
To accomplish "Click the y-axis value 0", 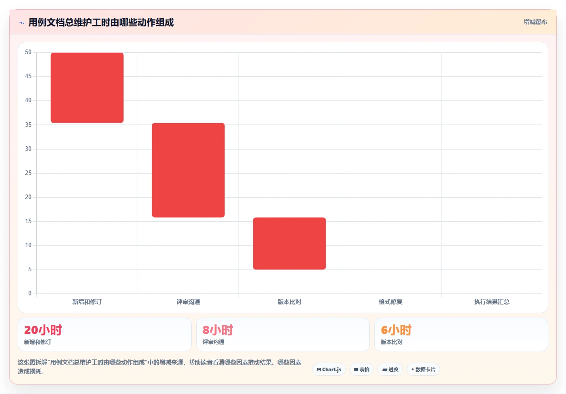I will coord(30,294).
